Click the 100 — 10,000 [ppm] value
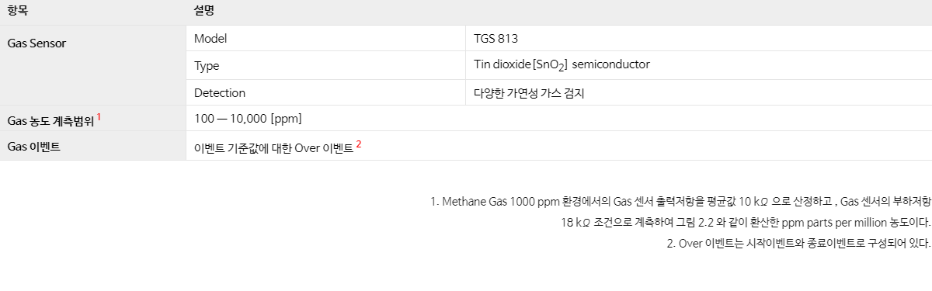Viewport: 932px width, 291px height. pyautogui.click(x=248, y=118)
